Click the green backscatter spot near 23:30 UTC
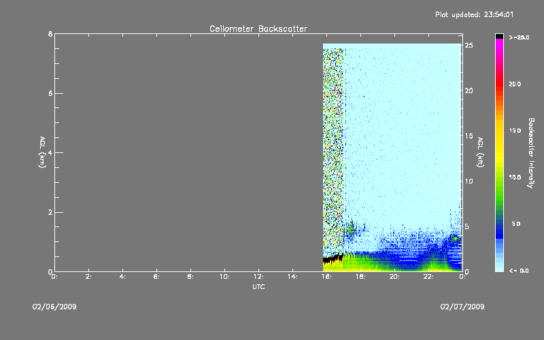Viewport: 544px width, 340px height. [455, 239]
